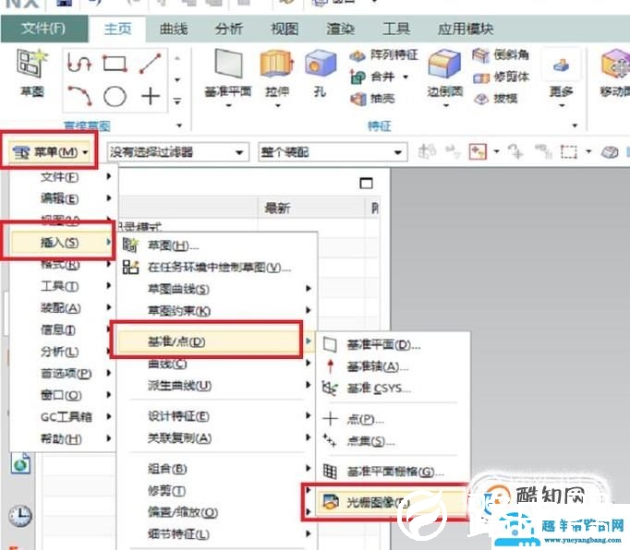The width and height of the screenshot is (630, 550).
Task: Click the red selection-scope icon in selection bar
Action: pyautogui.click(x=478, y=151)
